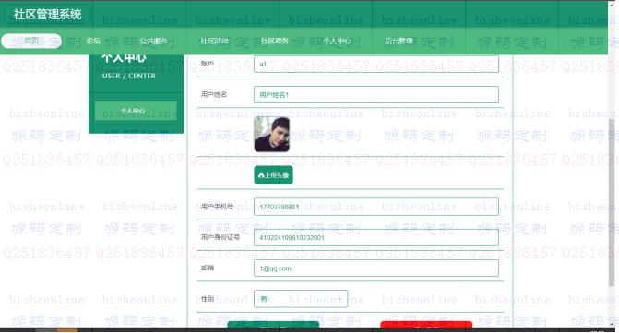The width and height of the screenshot is (619, 333).
Task: Click the 用户身份证号 input field
Action: pos(376,237)
